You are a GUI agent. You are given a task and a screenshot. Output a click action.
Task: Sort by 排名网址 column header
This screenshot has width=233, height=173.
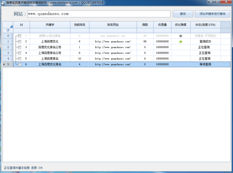(113, 25)
